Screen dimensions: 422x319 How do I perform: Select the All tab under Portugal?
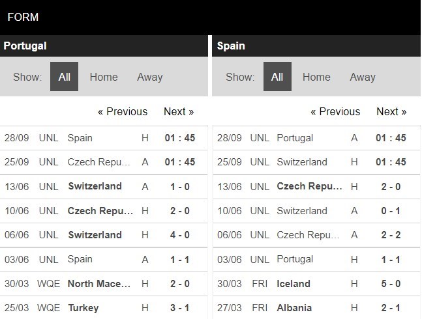coord(64,77)
